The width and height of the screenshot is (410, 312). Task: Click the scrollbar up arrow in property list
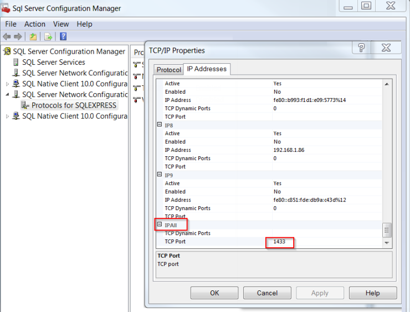[387, 84]
